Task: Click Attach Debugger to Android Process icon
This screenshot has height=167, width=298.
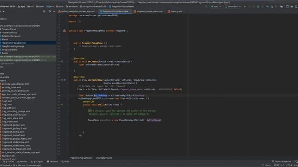Action: 272,6
